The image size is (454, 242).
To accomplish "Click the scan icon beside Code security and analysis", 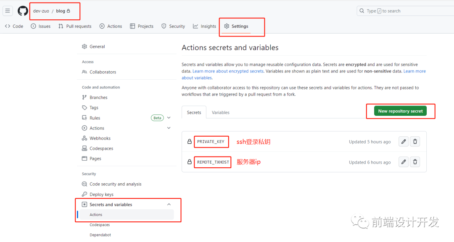I will tap(84, 184).
